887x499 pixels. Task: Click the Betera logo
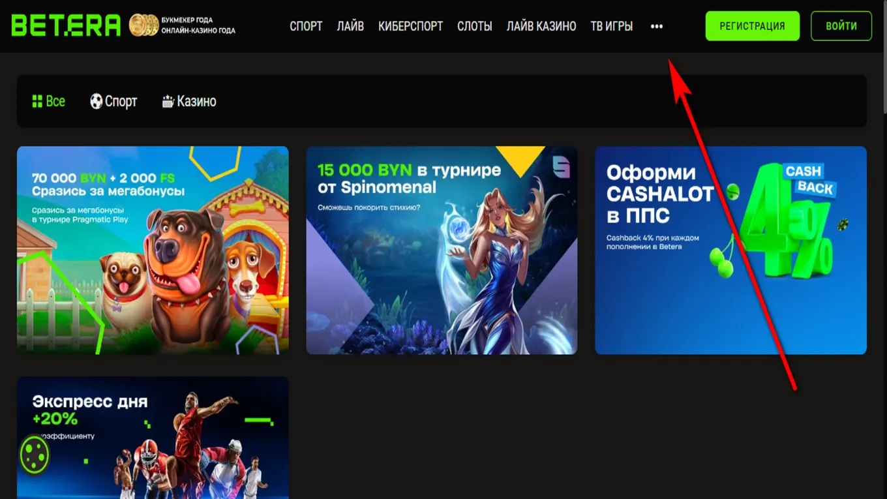(66, 25)
